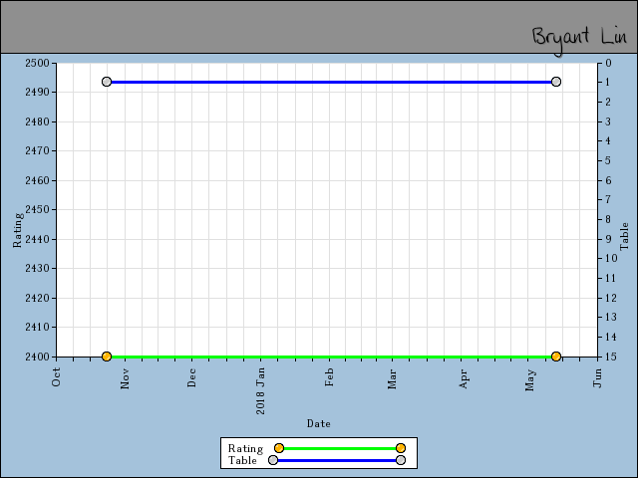The image size is (638, 478).
Task: Click the 2400 rating axis value
Action: click(37, 357)
